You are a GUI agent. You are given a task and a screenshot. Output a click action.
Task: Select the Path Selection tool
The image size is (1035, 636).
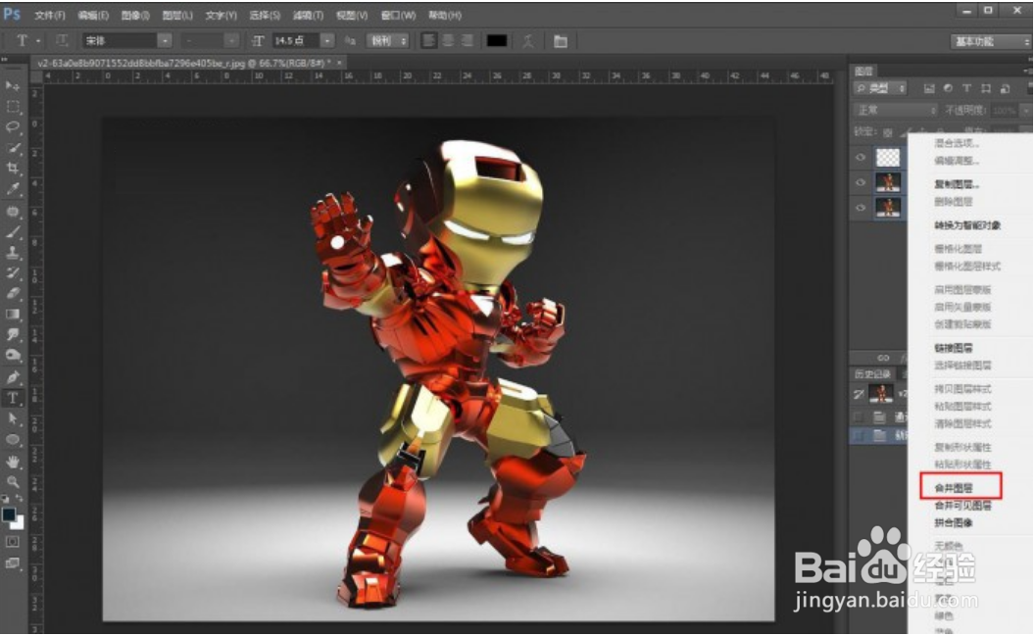pyautogui.click(x=13, y=418)
